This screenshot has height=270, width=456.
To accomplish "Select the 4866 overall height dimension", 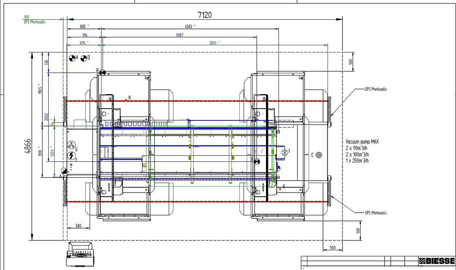I will click(27, 145).
